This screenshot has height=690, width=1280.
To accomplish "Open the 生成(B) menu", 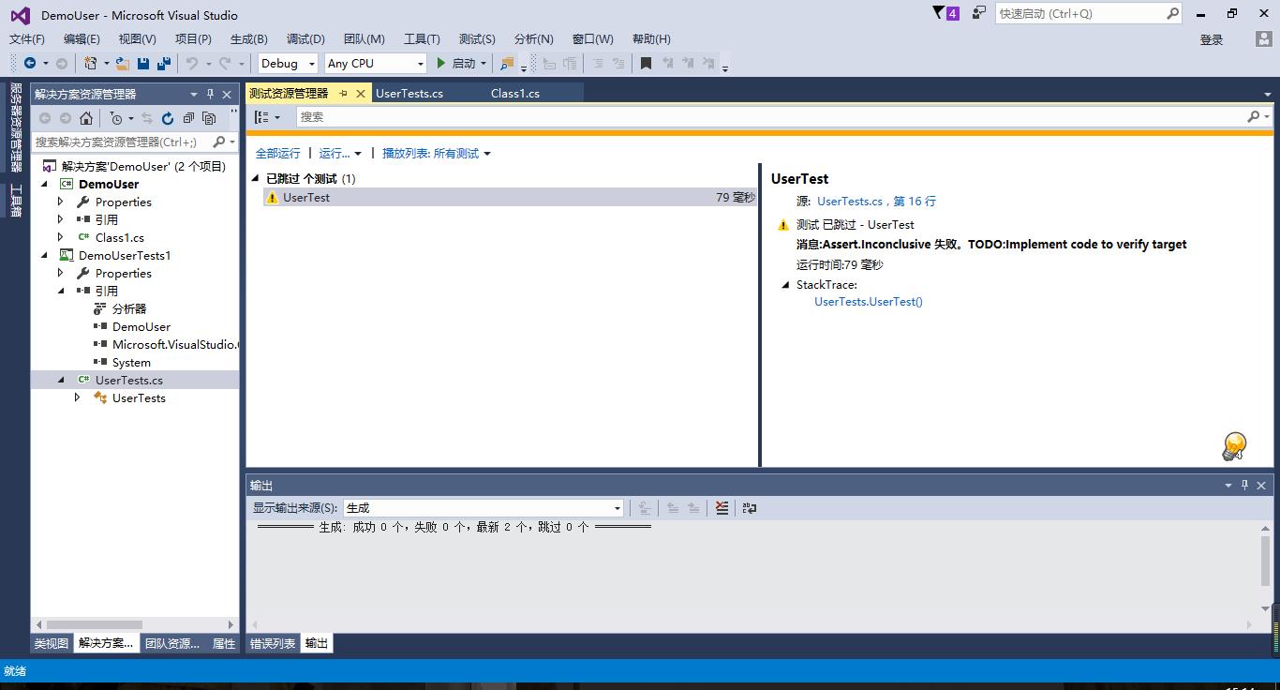I will 248,38.
